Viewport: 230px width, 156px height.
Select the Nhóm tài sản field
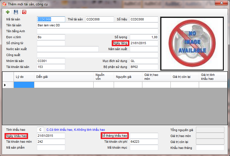click(51, 61)
